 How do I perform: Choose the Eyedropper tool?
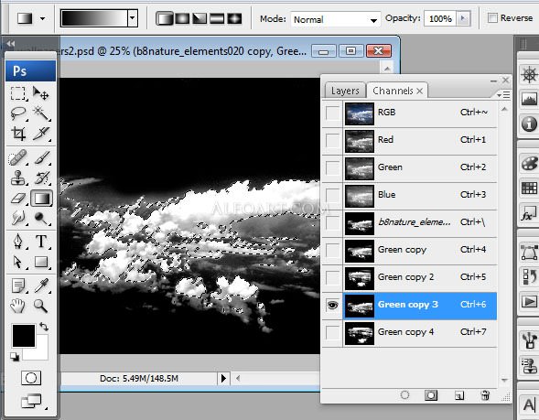click(x=41, y=285)
